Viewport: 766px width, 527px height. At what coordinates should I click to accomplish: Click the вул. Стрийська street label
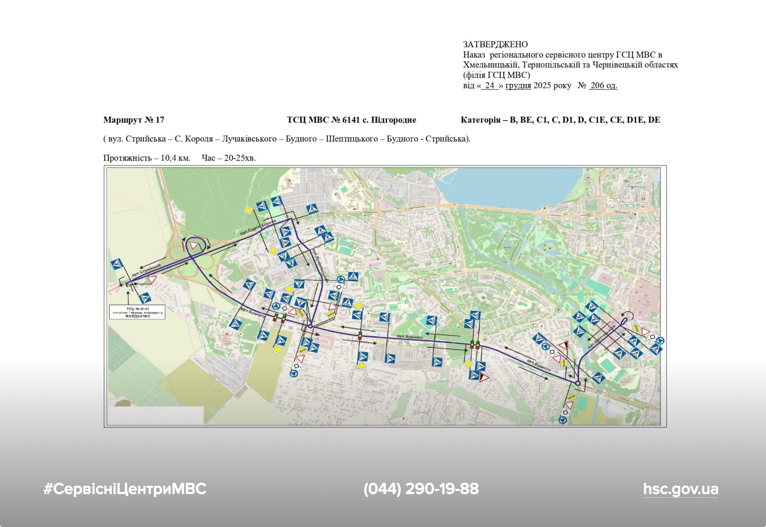coord(146,270)
